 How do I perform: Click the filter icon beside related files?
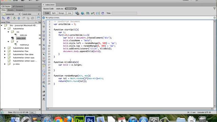pos(214,8)
